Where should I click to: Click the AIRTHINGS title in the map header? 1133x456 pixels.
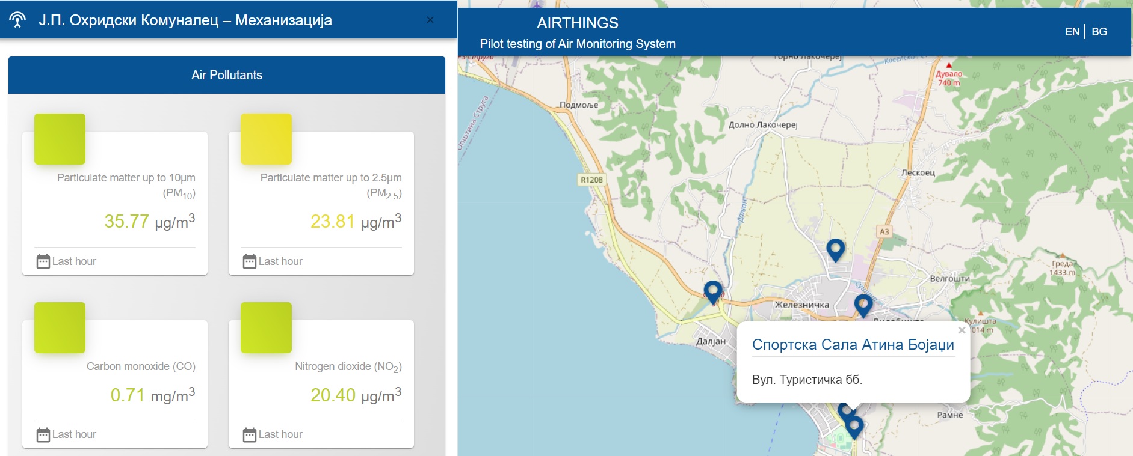click(577, 23)
